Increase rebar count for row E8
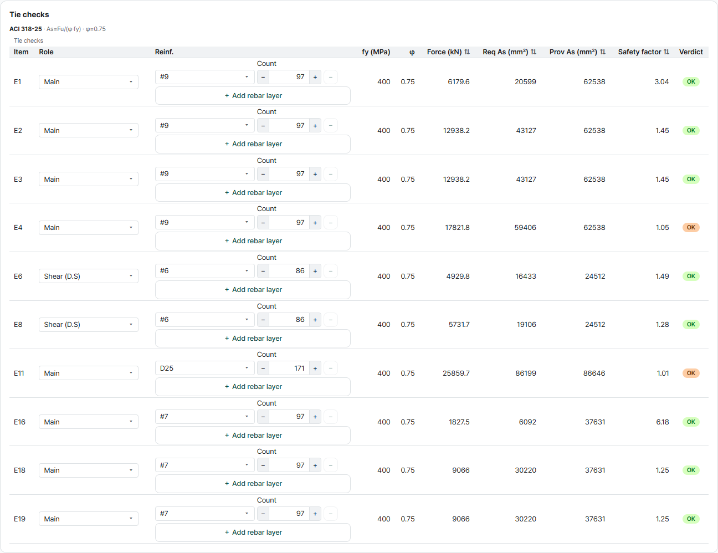Screen dimensions: 718x553 (315, 320)
